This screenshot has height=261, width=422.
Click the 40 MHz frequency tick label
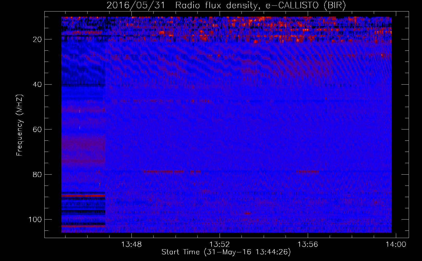click(37, 85)
